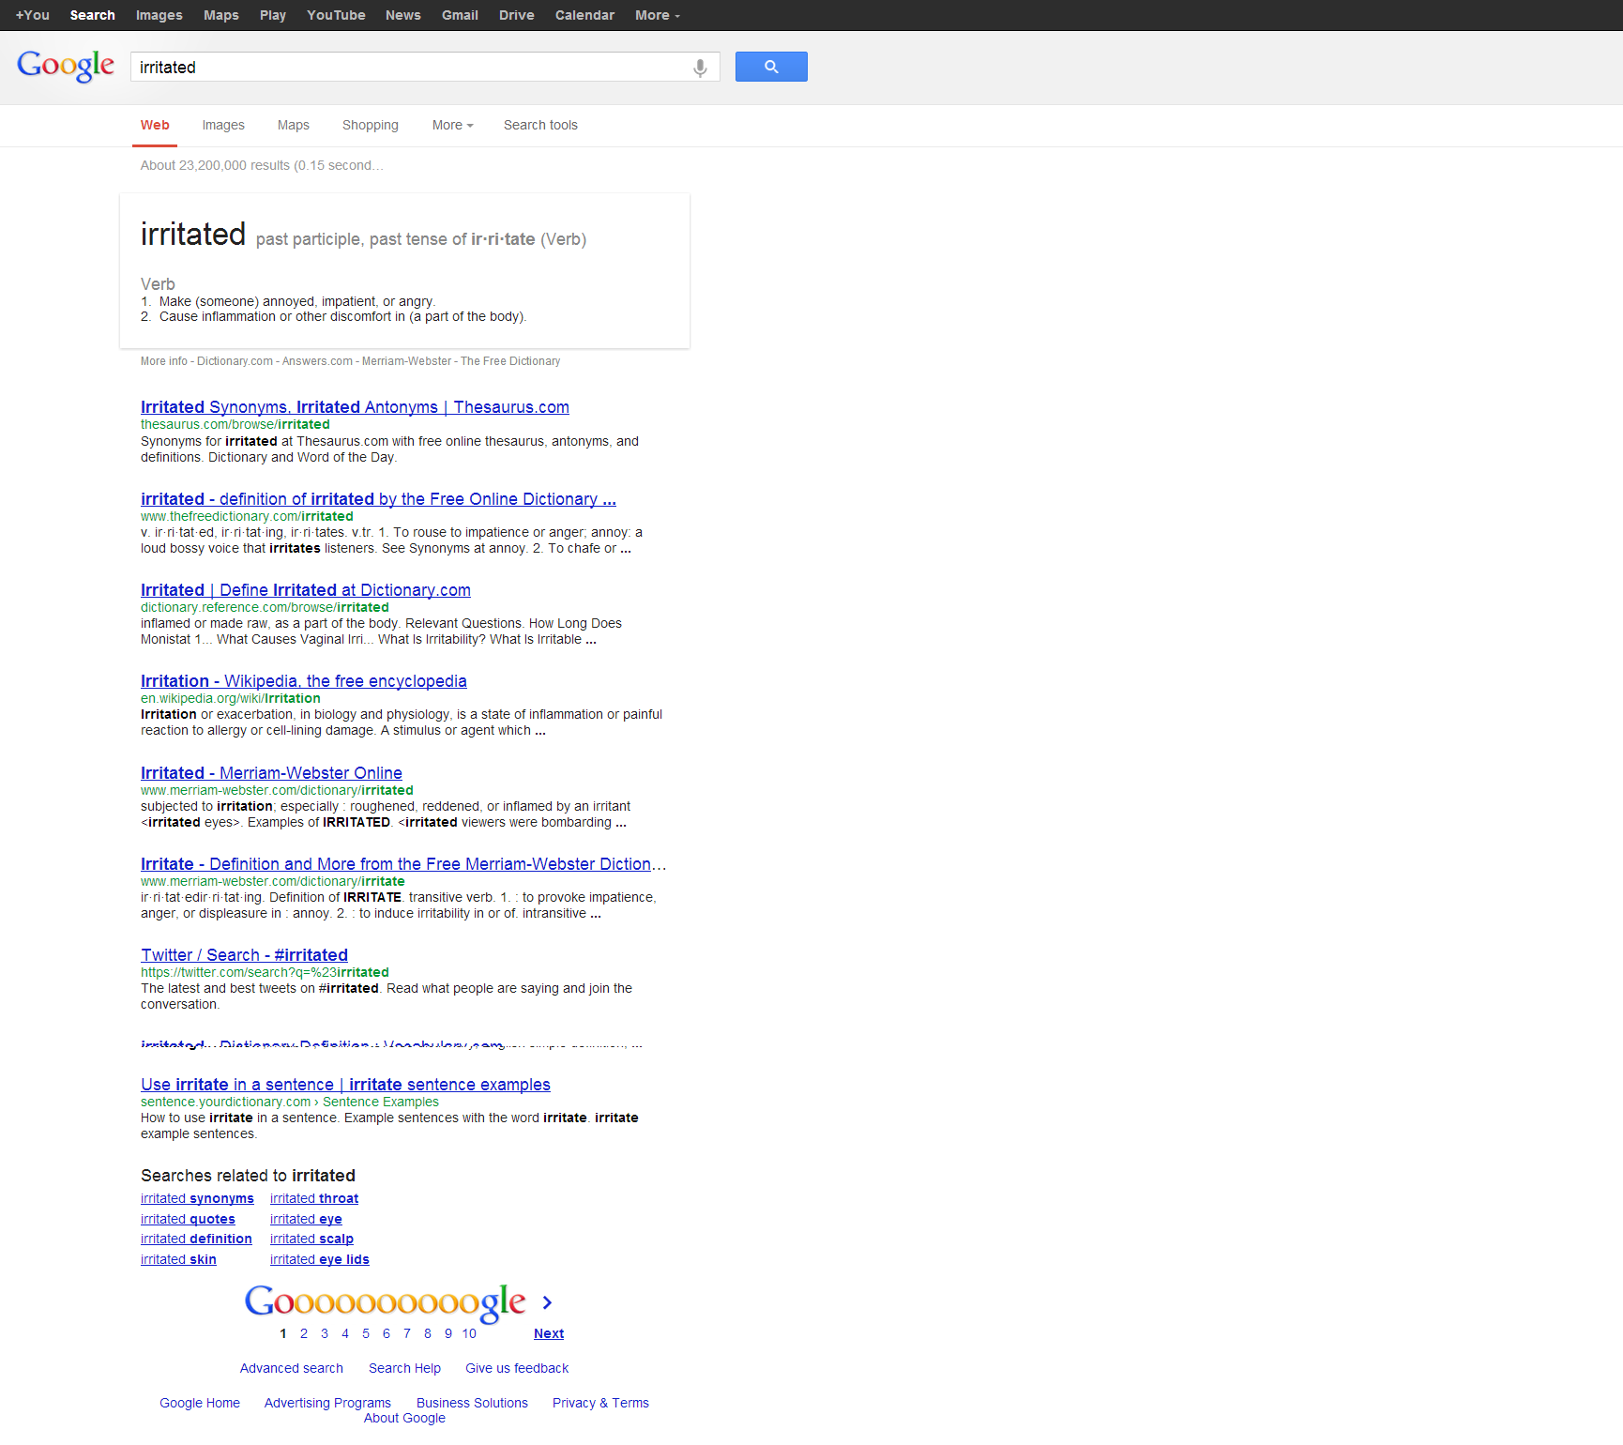Click the blue magnifier search button

point(771,67)
